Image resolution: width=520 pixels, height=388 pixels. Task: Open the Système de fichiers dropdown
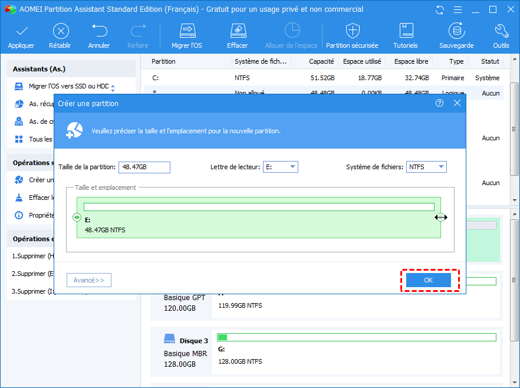click(x=441, y=167)
